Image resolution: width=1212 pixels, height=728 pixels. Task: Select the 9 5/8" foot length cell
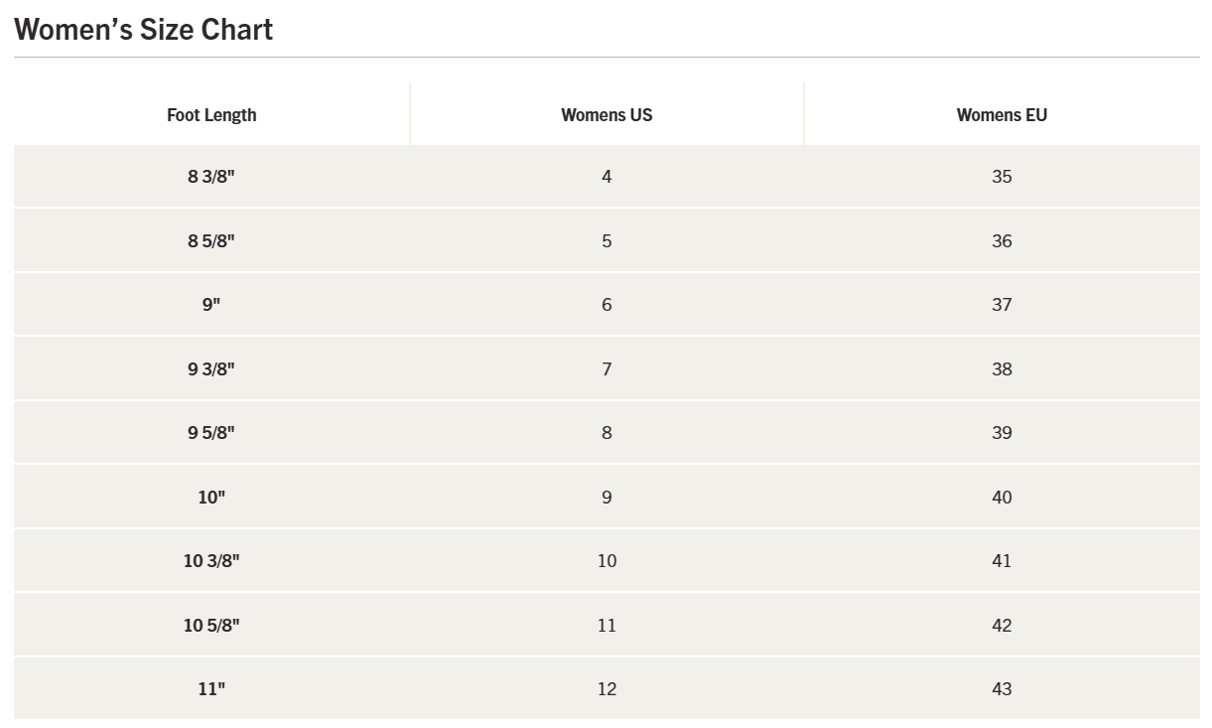[211, 433]
